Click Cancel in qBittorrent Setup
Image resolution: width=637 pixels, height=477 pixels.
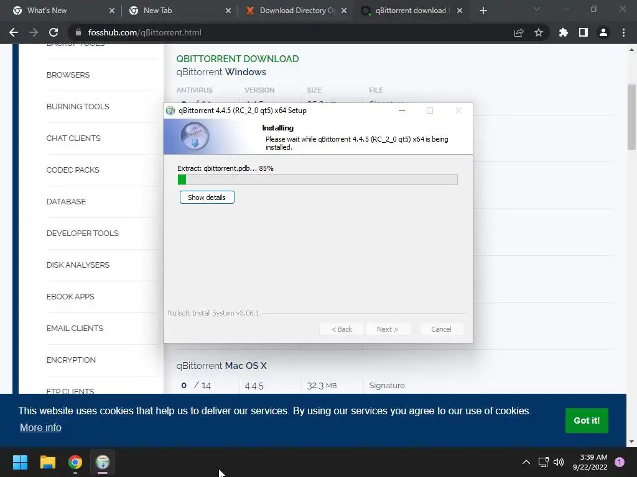(x=441, y=329)
